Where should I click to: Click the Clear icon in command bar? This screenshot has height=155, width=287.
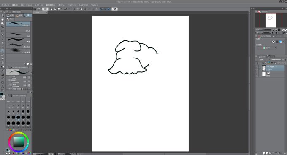[x=74, y=9]
